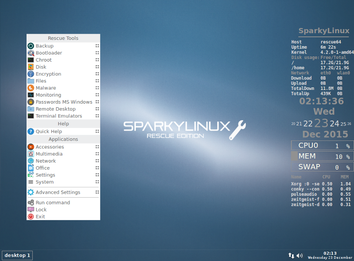Open the Passwords MS Windows lock icon
Screen dimensions: 354x261
tap(31, 102)
